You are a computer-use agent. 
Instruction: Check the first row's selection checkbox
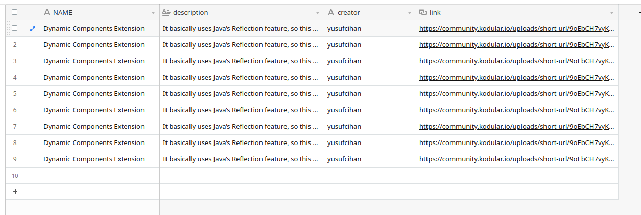pyautogui.click(x=14, y=28)
